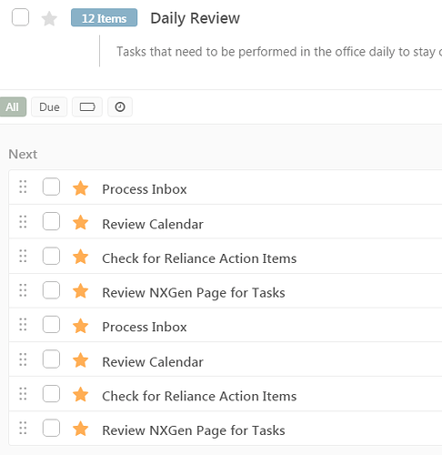Open the first Process Inbox task
Image resolution: width=442 pixels, height=455 pixels.
click(145, 189)
